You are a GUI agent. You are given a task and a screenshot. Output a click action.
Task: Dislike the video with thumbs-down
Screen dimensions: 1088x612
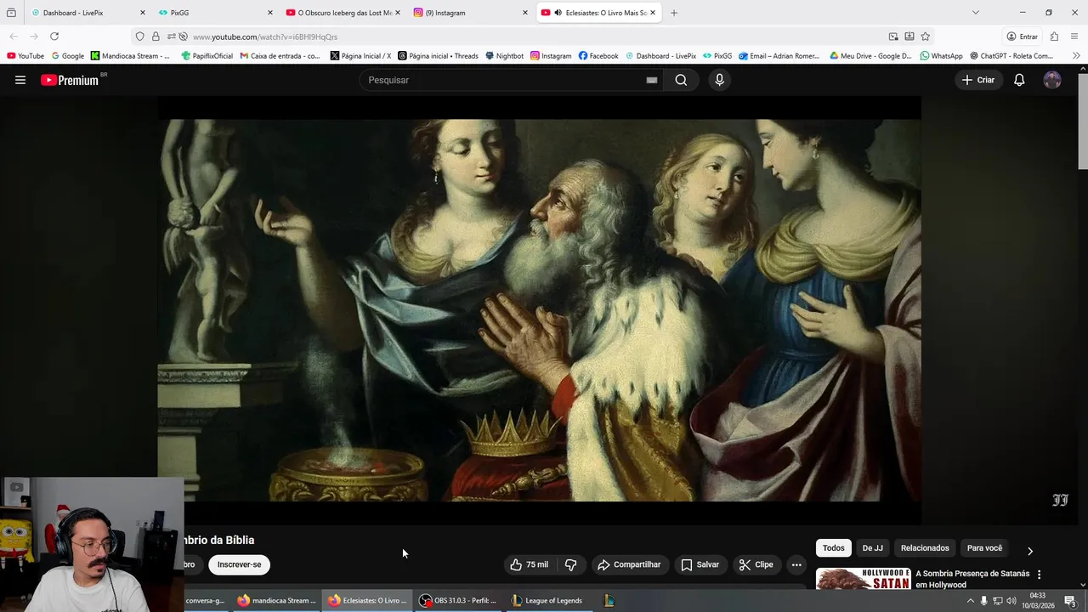[570, 564]
